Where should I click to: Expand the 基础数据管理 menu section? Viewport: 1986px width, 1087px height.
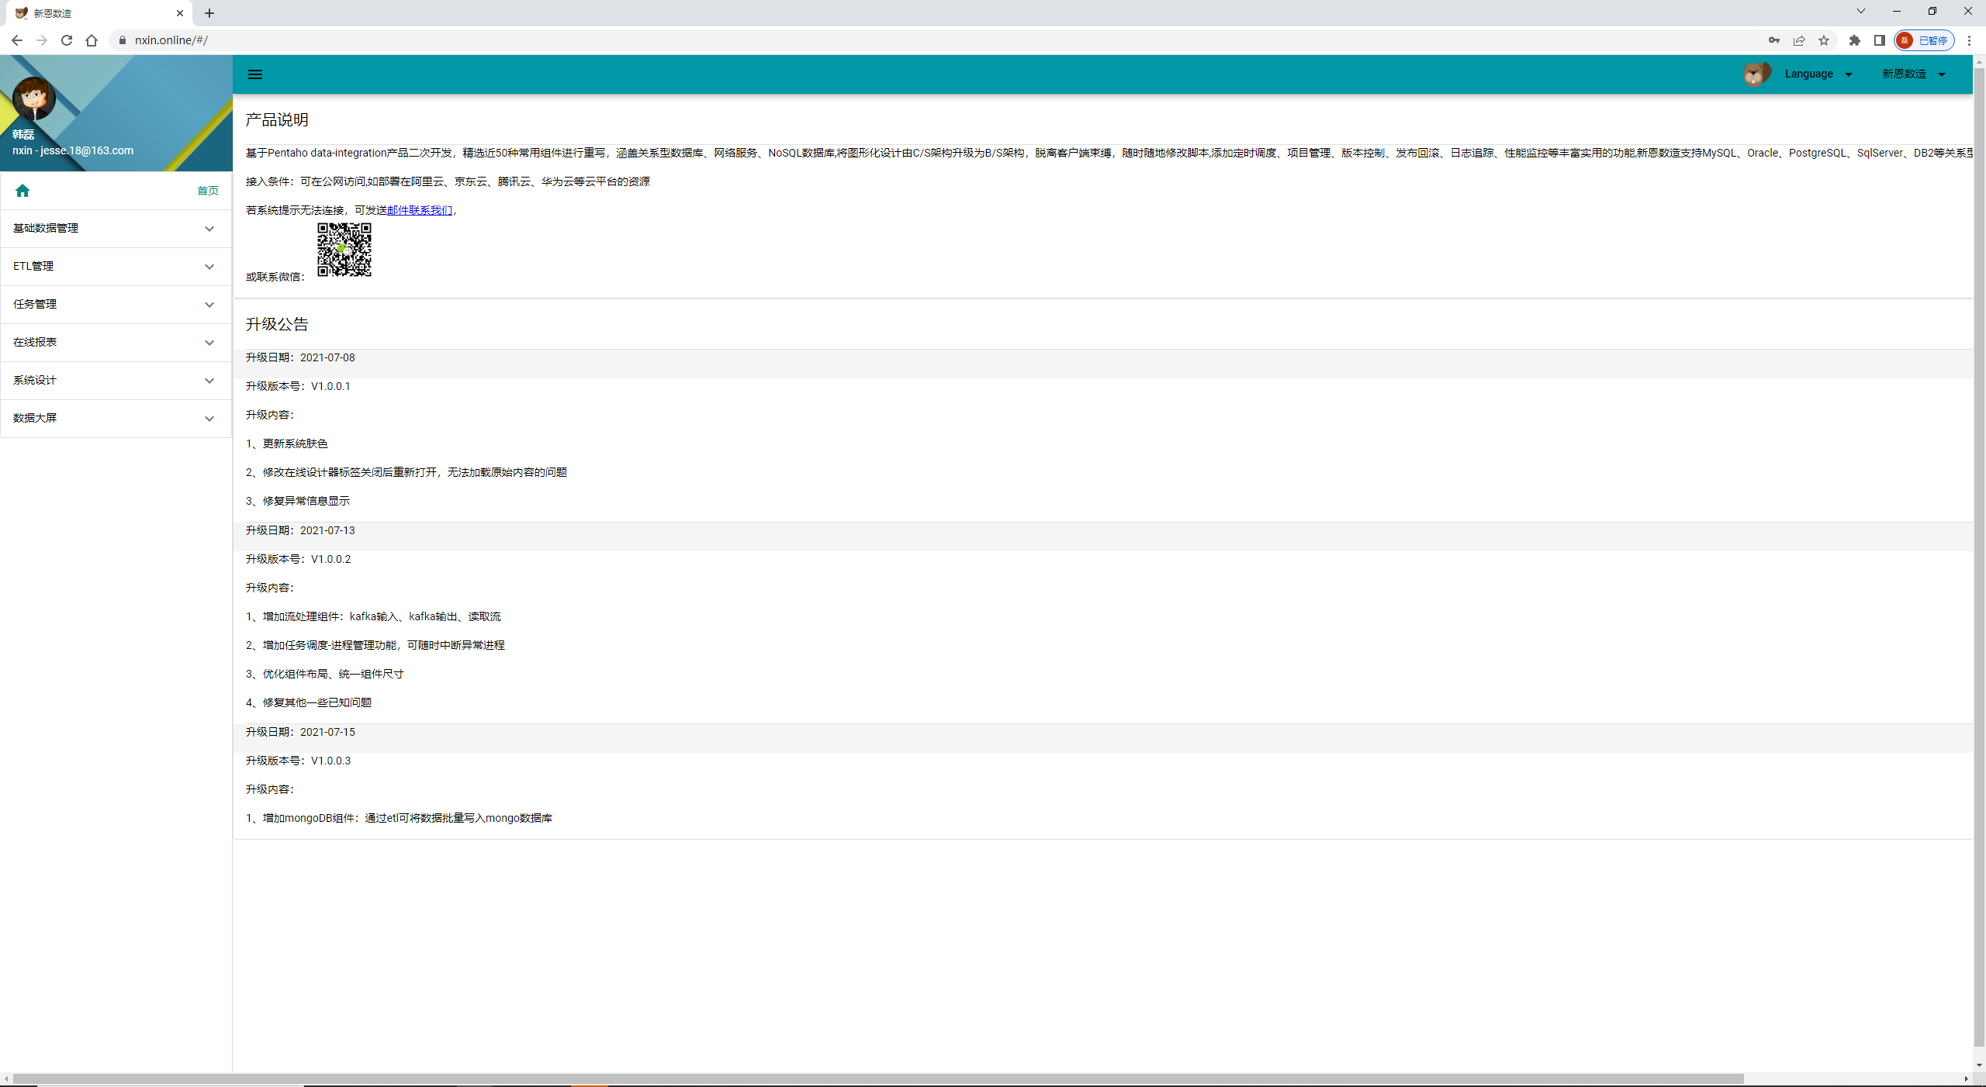[116, 228]
